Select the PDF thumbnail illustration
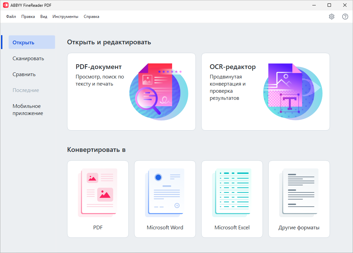Viewport: 353px width, 253px height. click(x=98, y=193)
